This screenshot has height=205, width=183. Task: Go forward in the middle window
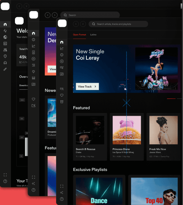point(55,15)
